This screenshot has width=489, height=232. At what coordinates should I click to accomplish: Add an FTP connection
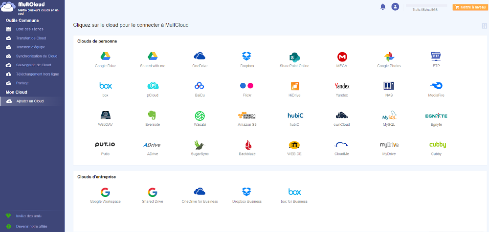pyautogui.click(x=436, y=60)
